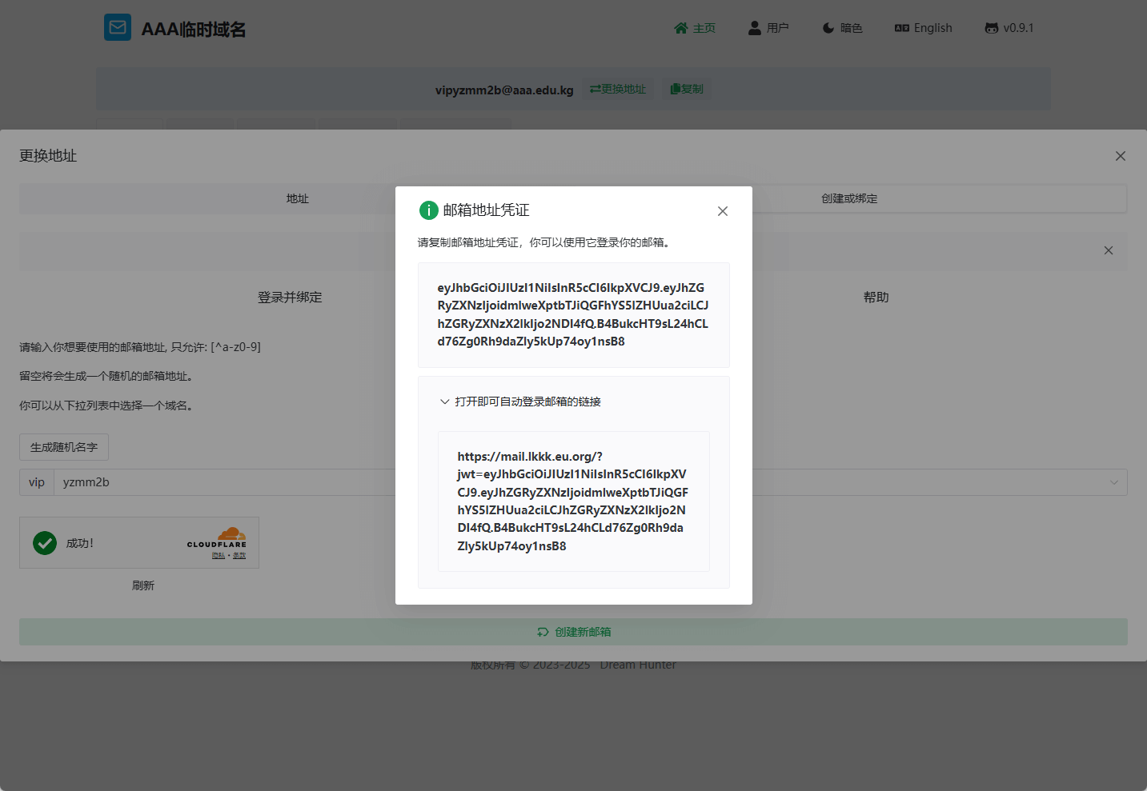The height and width of the screenshot is (791, 1147).
Task: Close the 更换地址 drawer panel
Action: coord(1121,156)
